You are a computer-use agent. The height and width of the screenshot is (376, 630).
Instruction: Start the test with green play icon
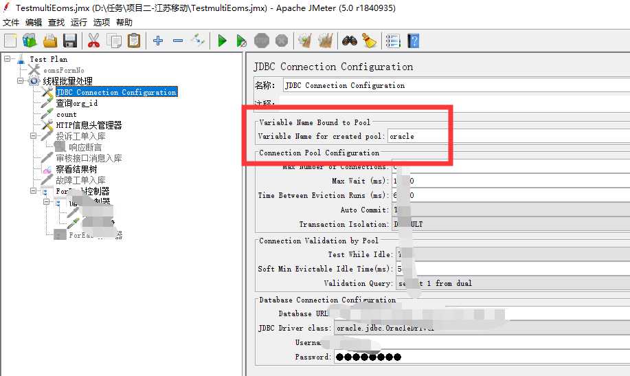point(222,41)
